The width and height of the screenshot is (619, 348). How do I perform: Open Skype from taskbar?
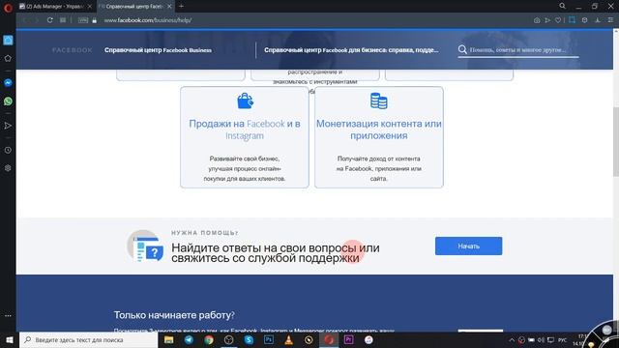point(249,339)
